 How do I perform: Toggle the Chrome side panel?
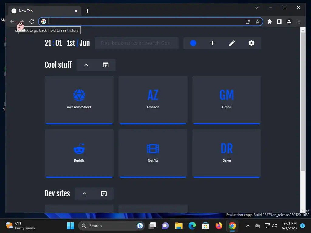tap(279, 22)
